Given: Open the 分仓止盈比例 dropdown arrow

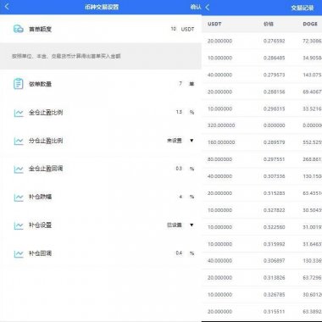Looking at the screenshot, I should point(192,141).
